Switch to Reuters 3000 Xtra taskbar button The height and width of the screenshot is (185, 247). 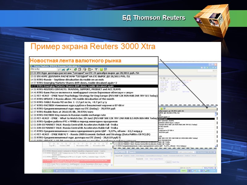(x=65, y=171)
